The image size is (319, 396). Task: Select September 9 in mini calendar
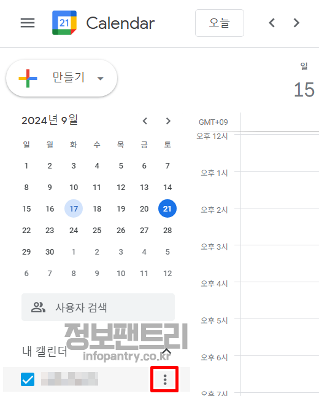50,188
